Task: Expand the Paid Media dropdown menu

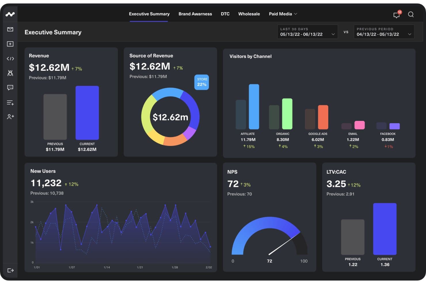Action: pos(283,14)
